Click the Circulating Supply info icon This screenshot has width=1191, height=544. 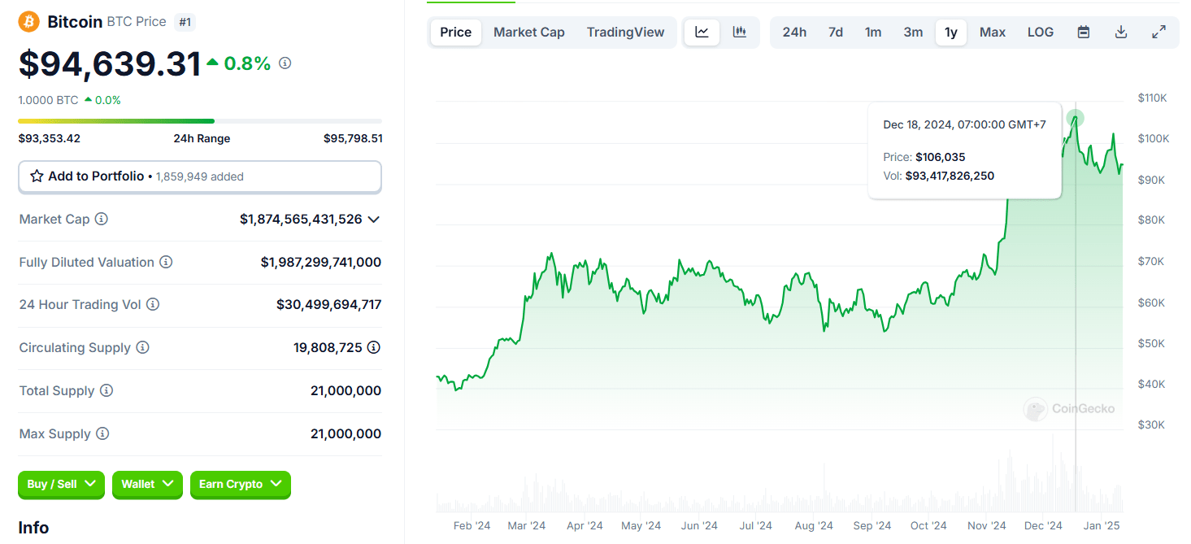point(144,347)
